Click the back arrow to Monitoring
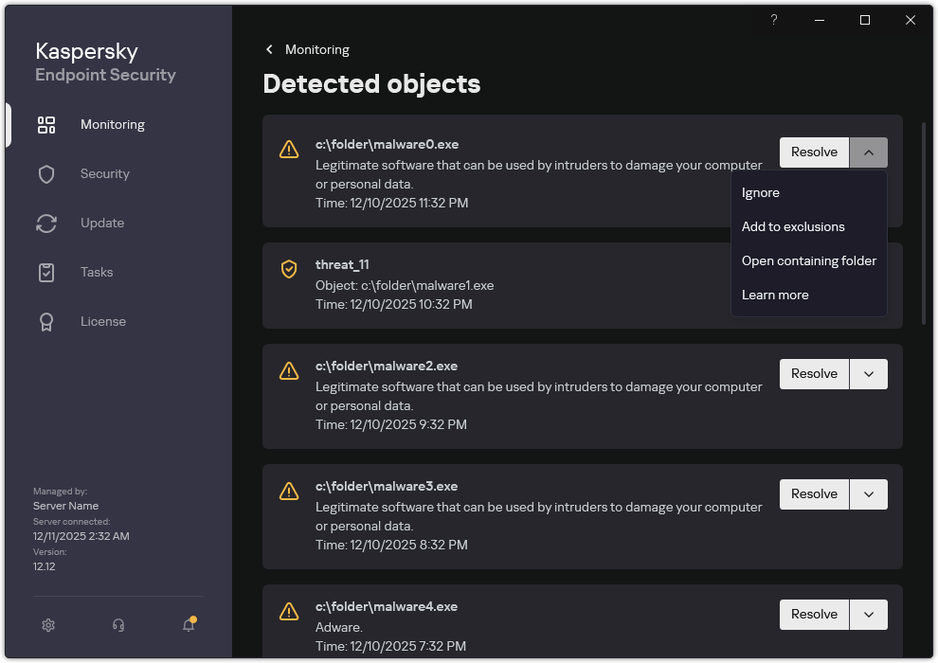Image resolution: width=938 pixels, height=663 pixels. pyautogui.click(x=268, y=49)
